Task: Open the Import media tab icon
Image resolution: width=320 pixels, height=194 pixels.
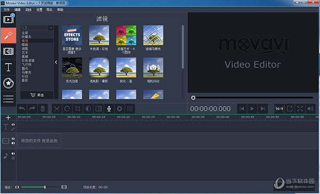Action: tap(9, 20)
